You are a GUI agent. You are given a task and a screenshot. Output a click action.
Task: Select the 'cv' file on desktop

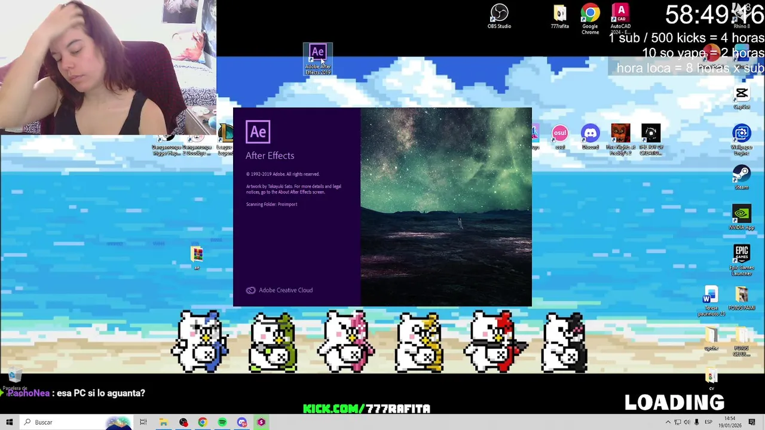pyautogui.click(x=711, y=380)
